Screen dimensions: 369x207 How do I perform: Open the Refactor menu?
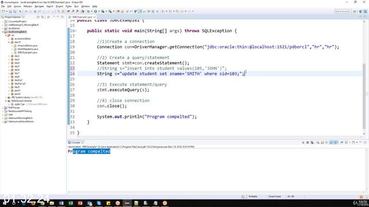pyautogui.click(x=28, y=6)
